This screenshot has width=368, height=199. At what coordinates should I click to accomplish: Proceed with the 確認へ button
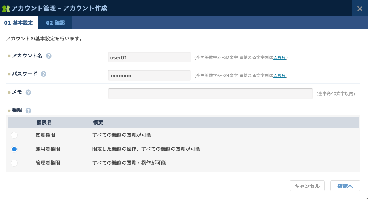[x=345, y=186]
